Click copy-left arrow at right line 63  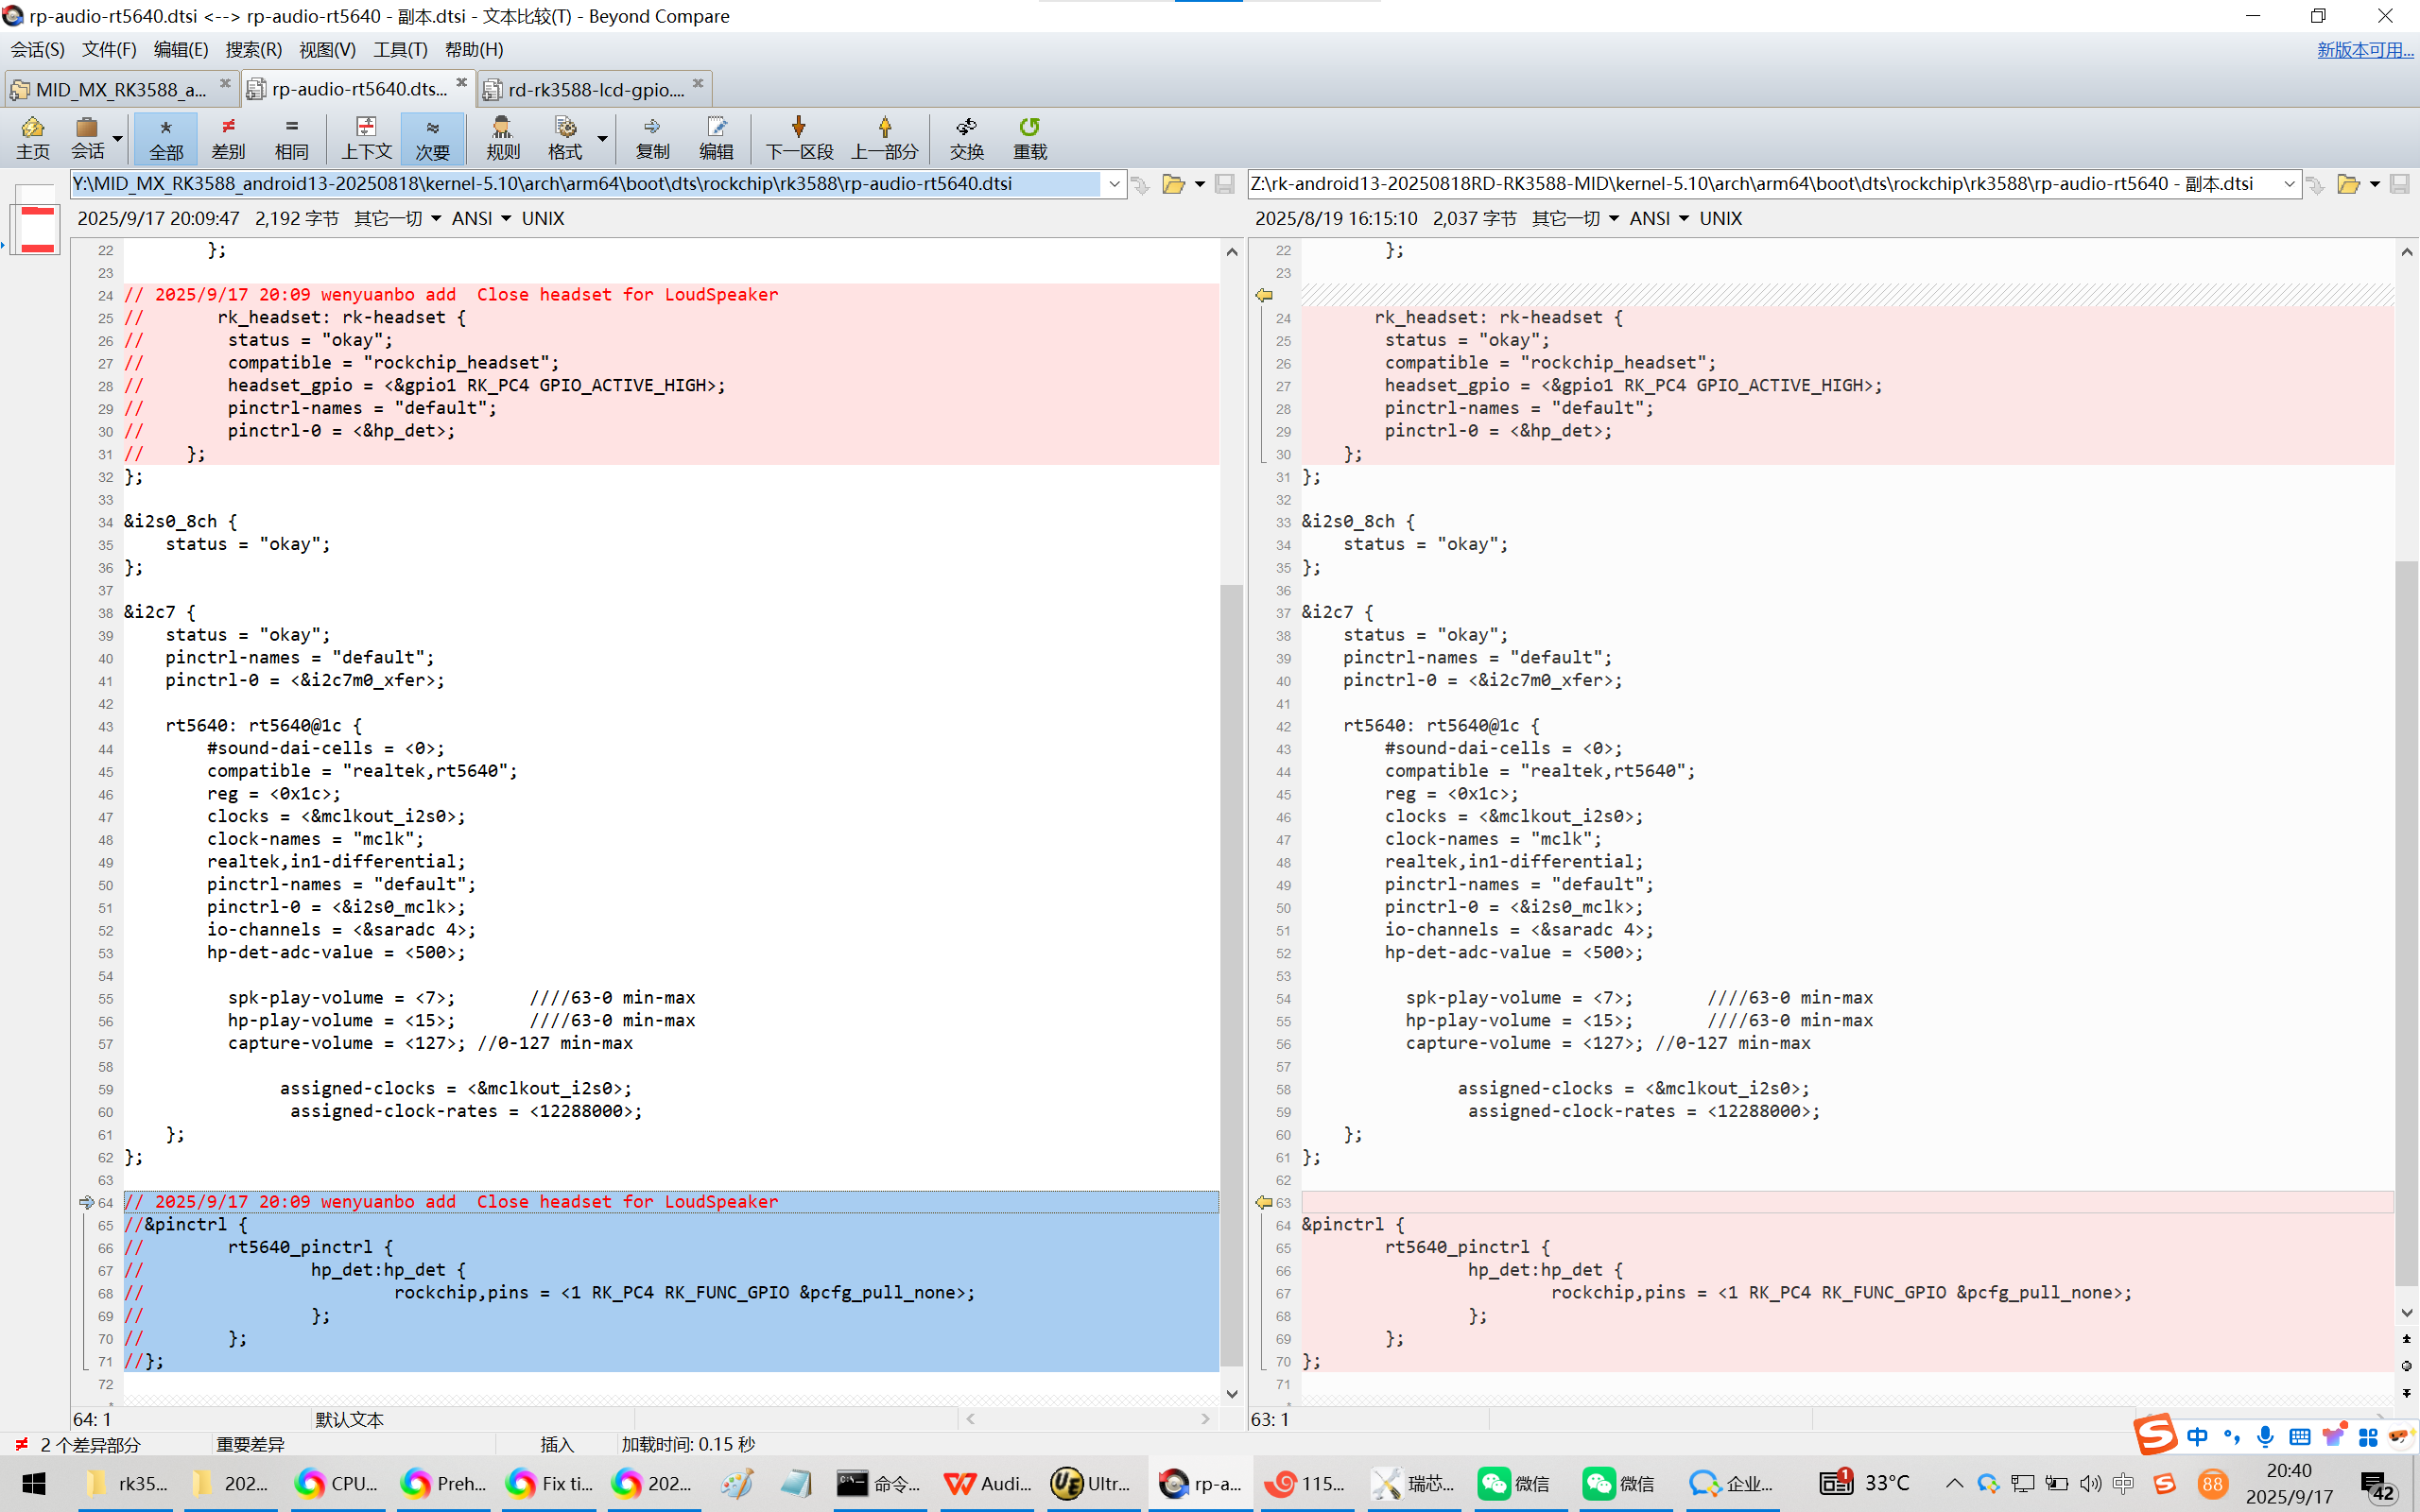point(1264,1202)
